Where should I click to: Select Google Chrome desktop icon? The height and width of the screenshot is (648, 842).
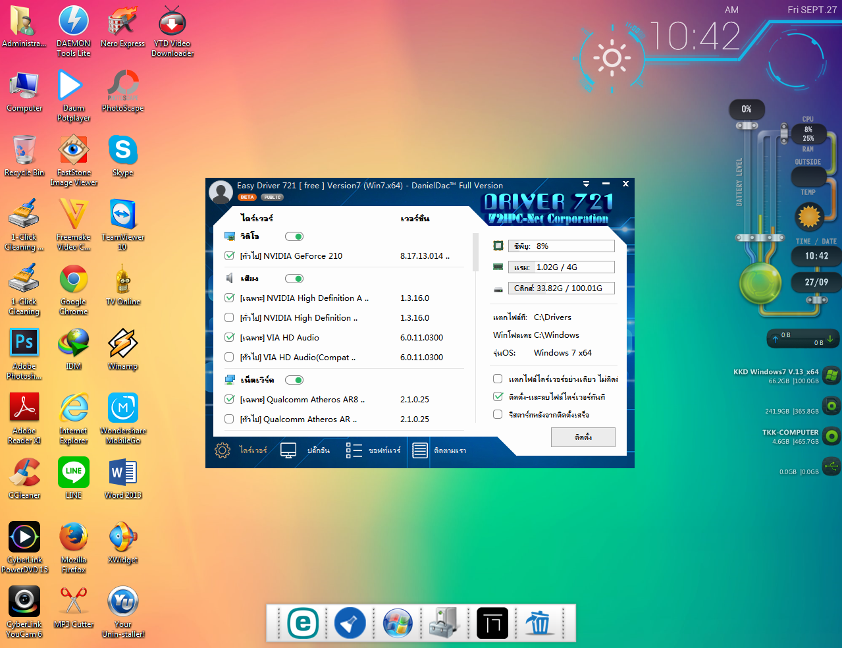click(x=74, y=289)
